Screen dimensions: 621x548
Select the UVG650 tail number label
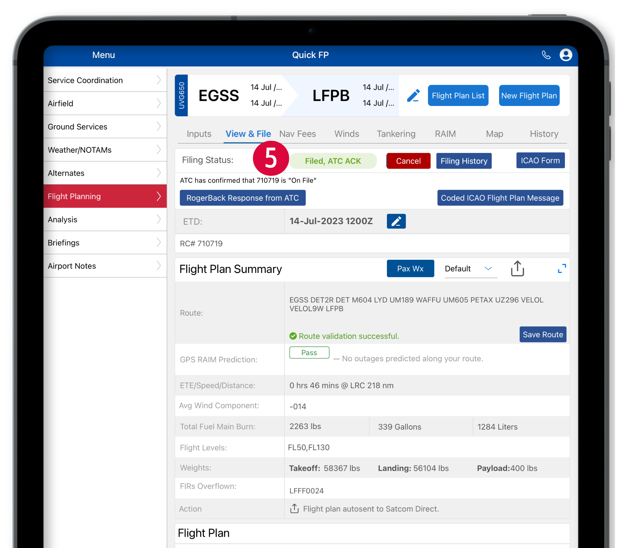(x=181, y=96)
